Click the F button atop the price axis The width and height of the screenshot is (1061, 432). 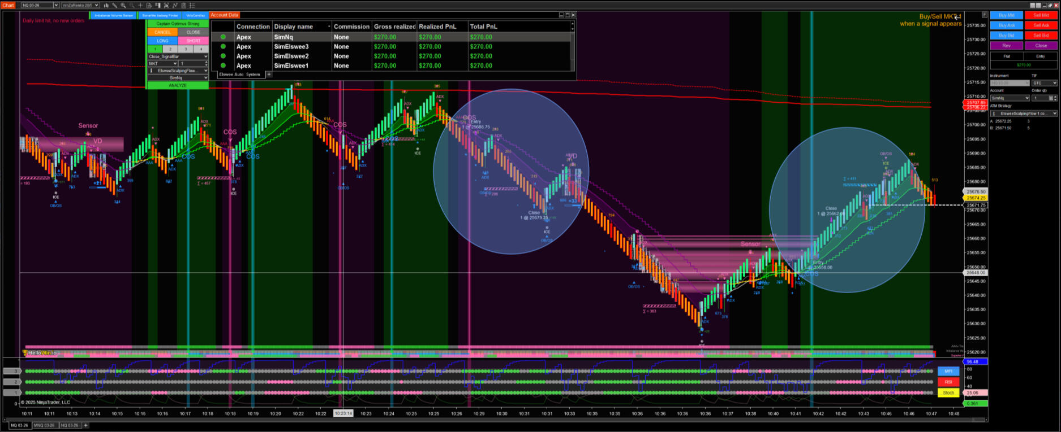(985, 15)
